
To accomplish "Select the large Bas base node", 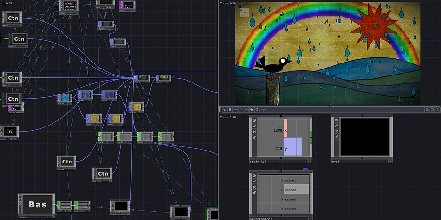I will coord(36,205).
